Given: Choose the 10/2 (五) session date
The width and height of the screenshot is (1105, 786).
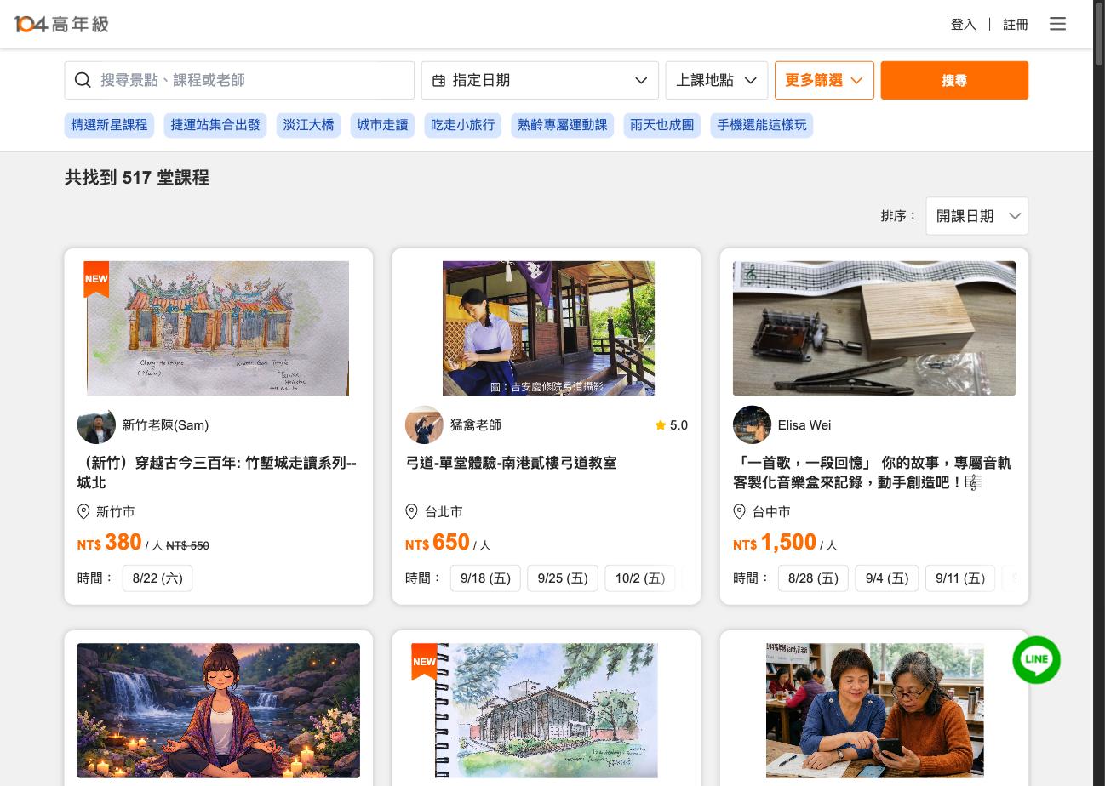Looking at the screenshot, I should [x=640, y=578].
